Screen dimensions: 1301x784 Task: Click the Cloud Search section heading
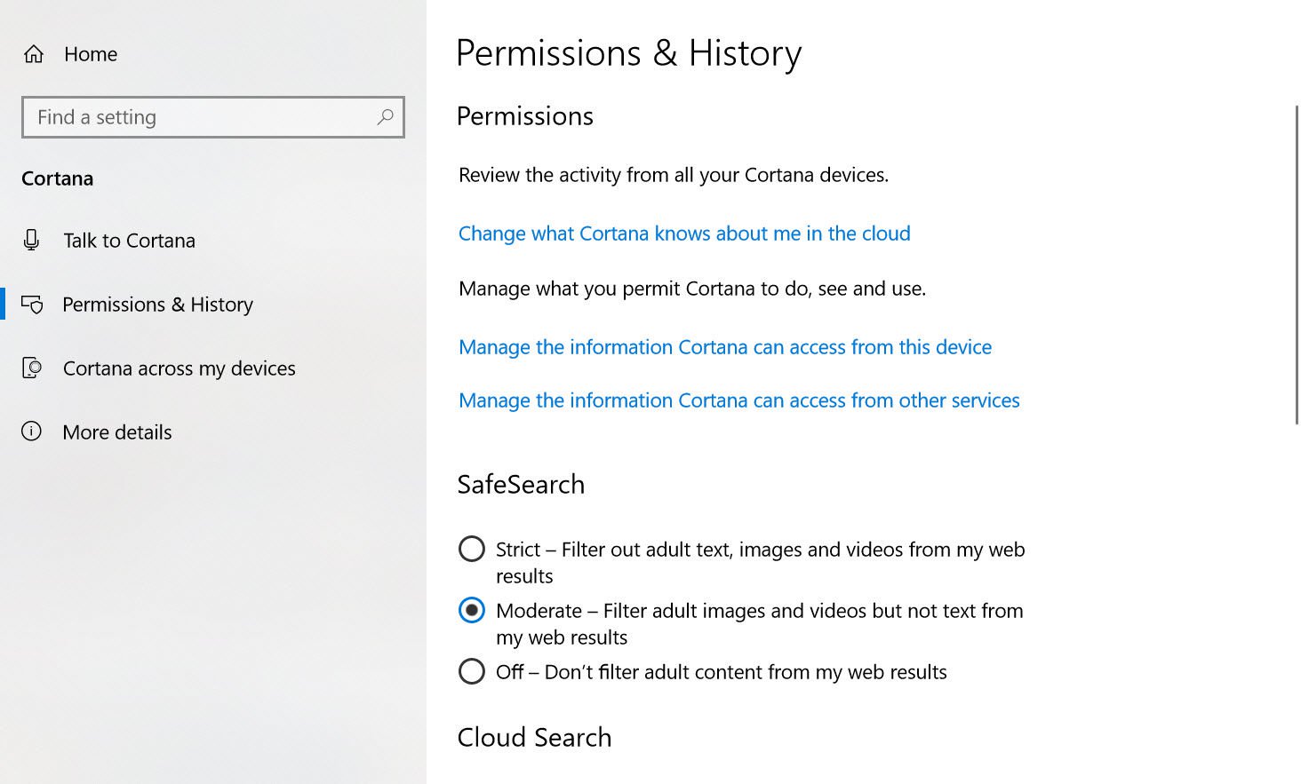534,737
